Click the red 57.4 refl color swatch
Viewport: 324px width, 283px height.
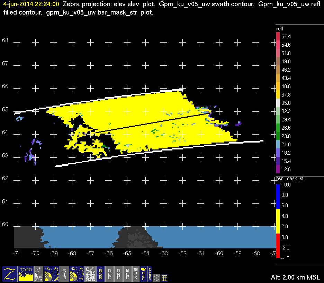pyautogui.click(x=278, y=36)
